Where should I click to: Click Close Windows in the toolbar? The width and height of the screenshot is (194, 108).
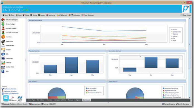(88, 15)
